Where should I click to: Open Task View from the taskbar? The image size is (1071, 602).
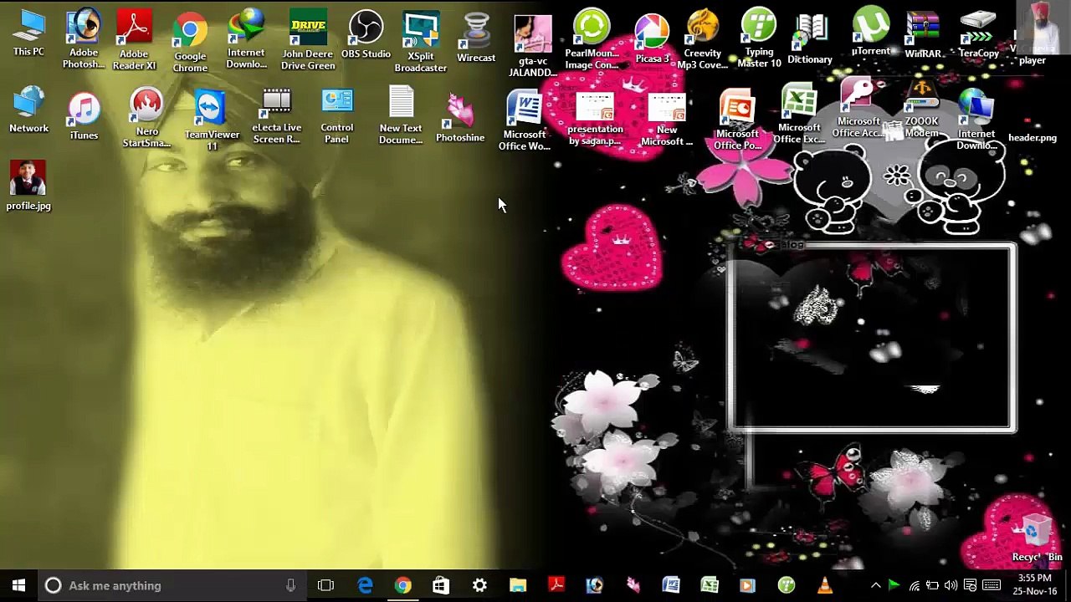coord(325,585)
